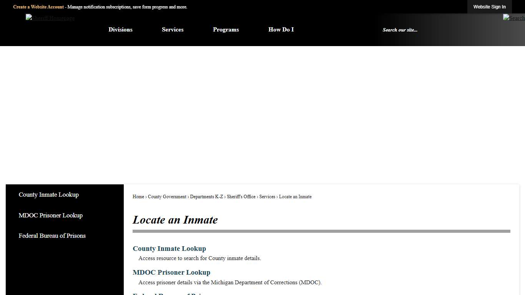525x295 pixels.
Task: Click the search magnifier icon
Action: (513, 18)
